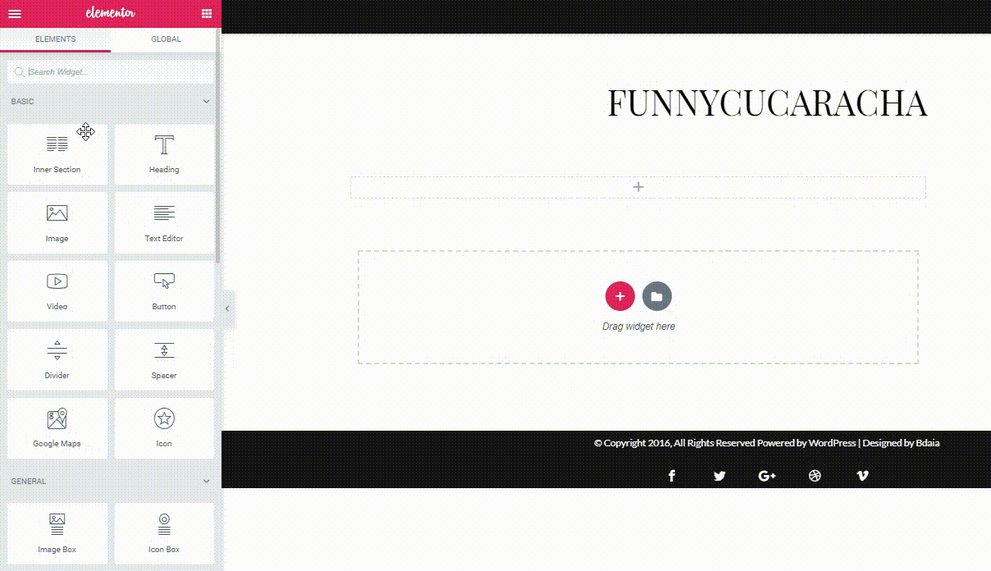Select the Video widget

pos(57,291)
